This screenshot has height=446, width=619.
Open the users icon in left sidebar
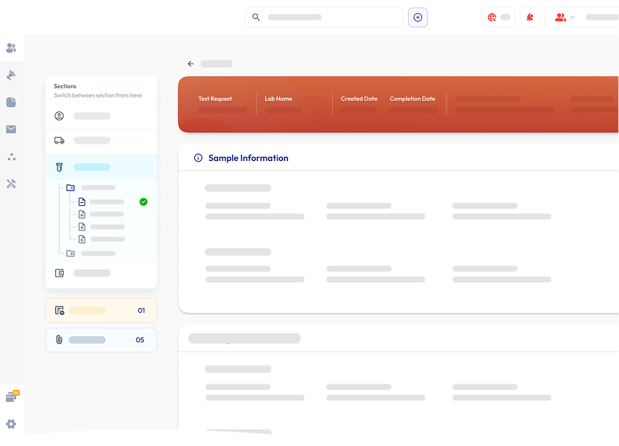(11, 48)
